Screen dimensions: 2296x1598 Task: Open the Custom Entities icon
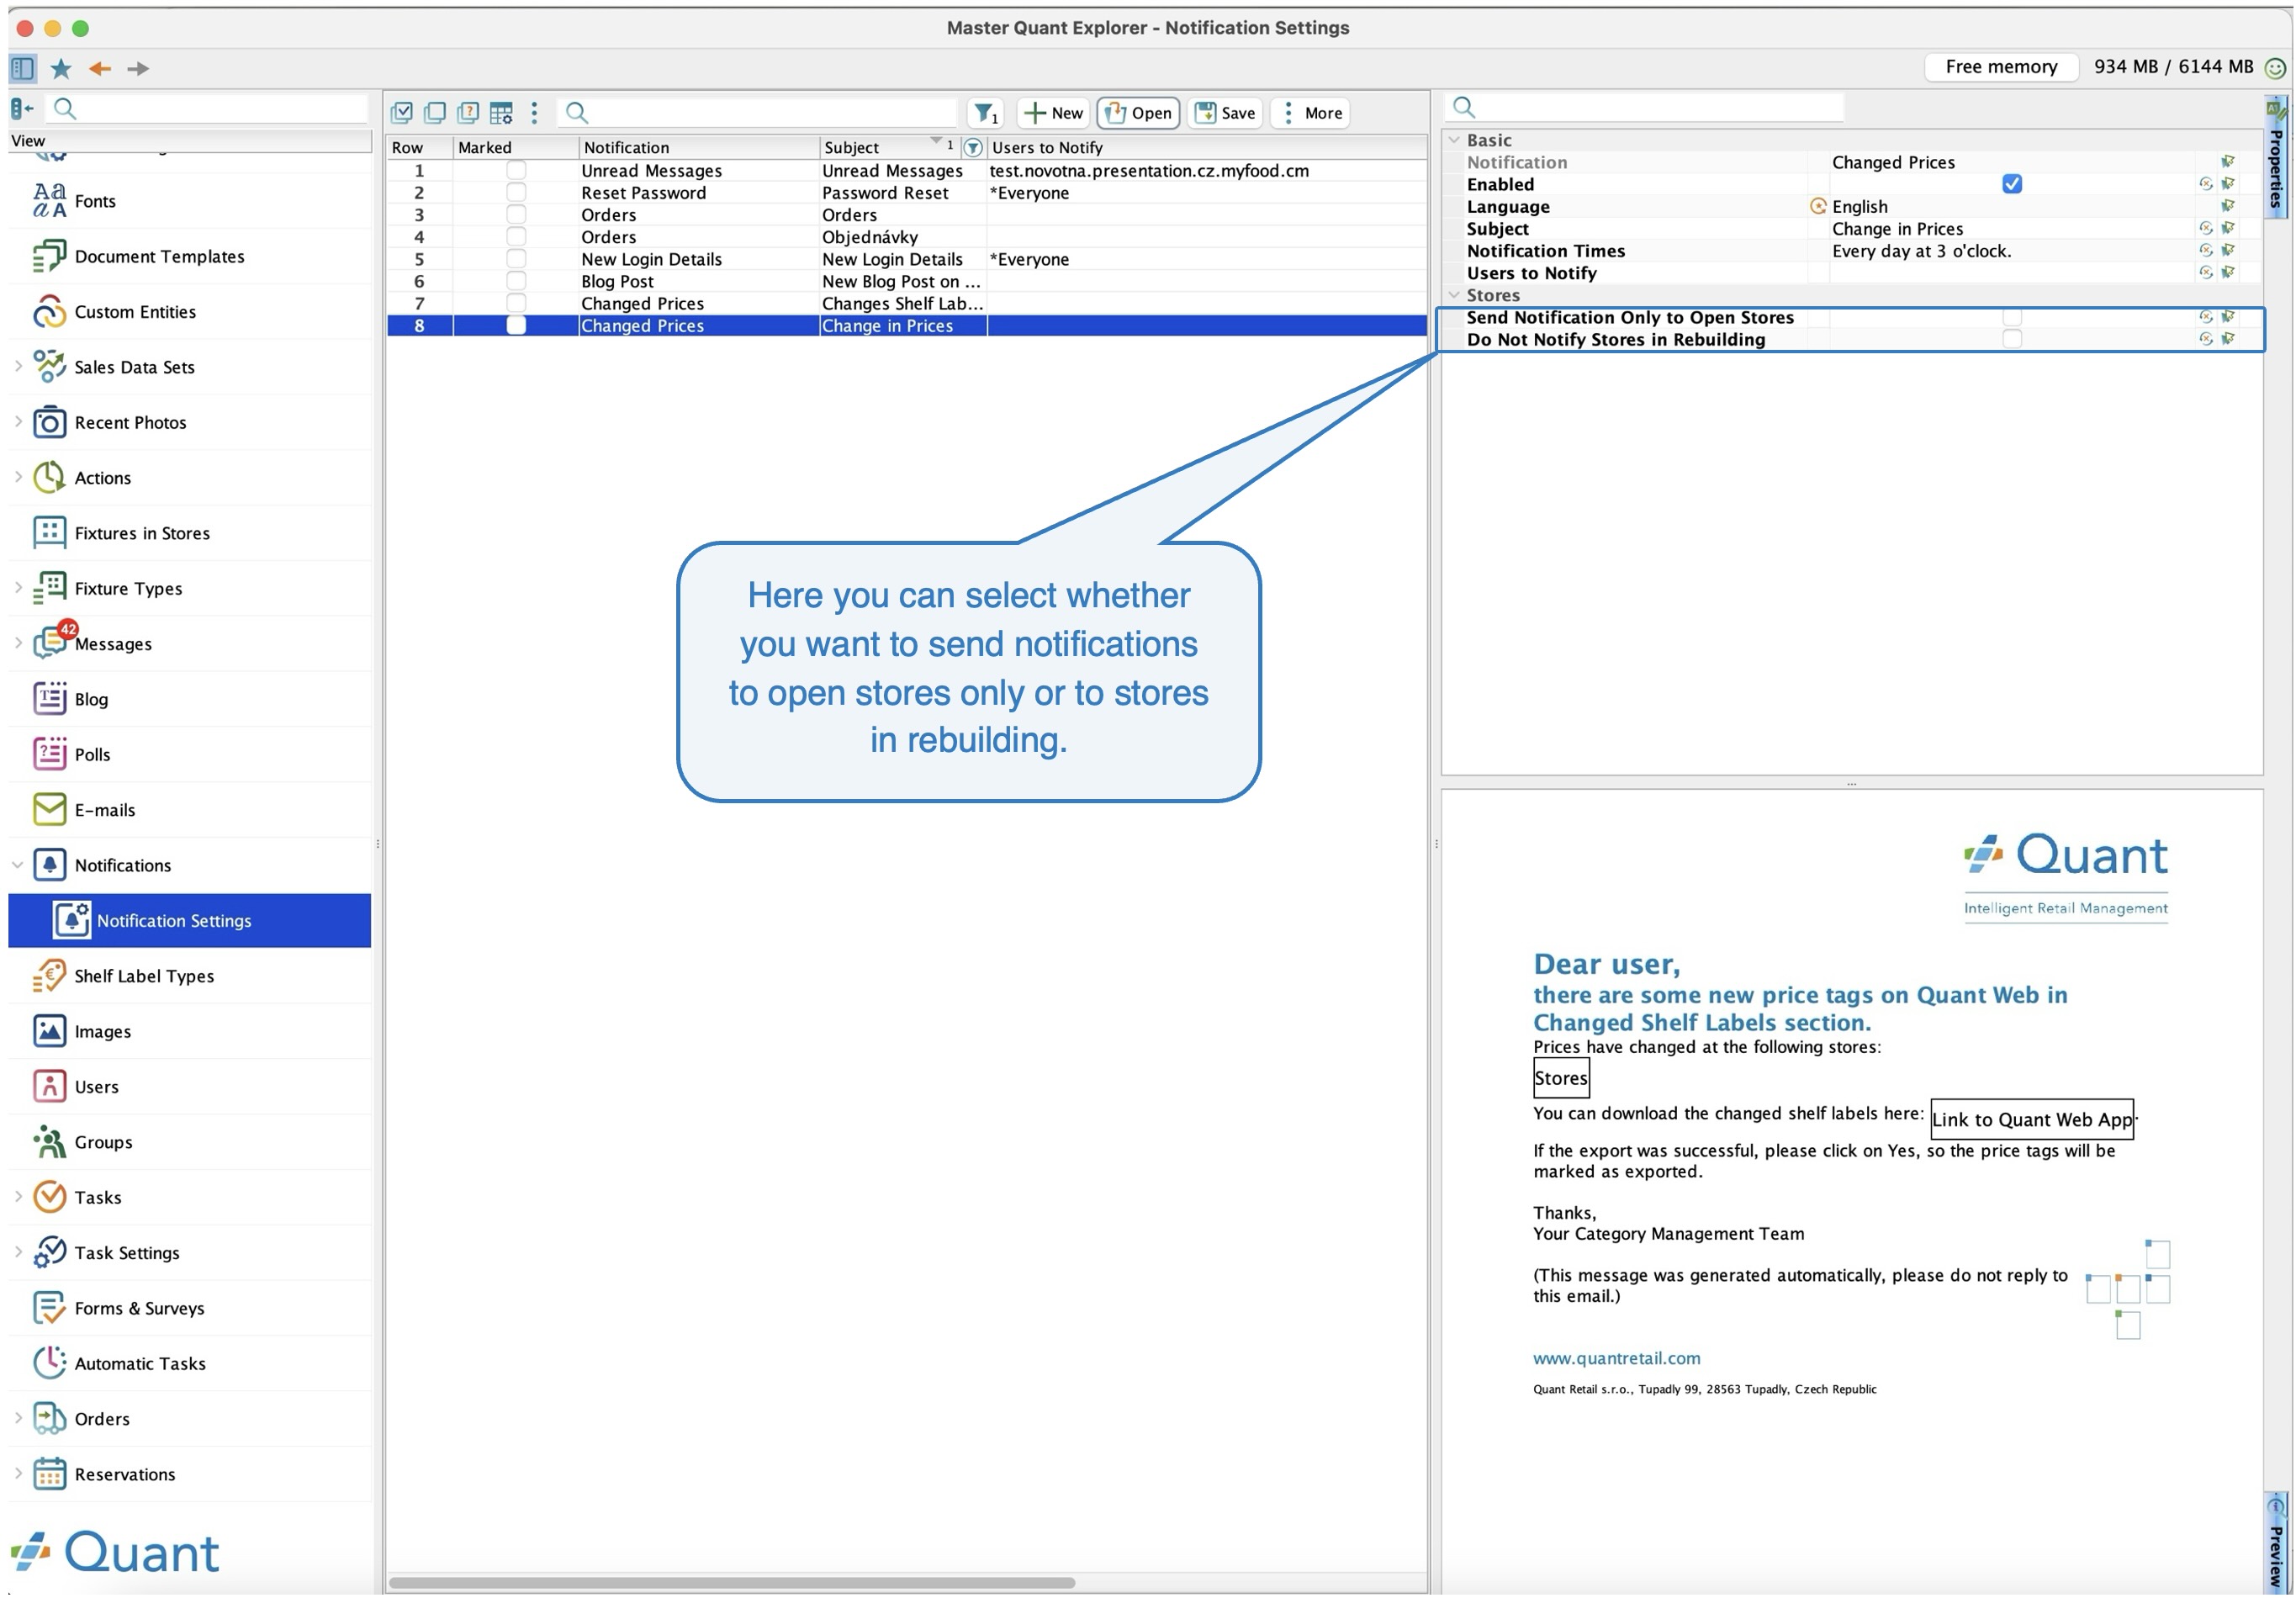coord(49,312)
